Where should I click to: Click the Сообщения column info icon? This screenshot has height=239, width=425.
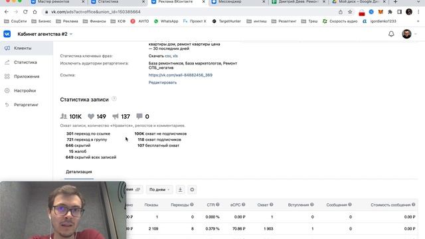(x=350, y=204)
